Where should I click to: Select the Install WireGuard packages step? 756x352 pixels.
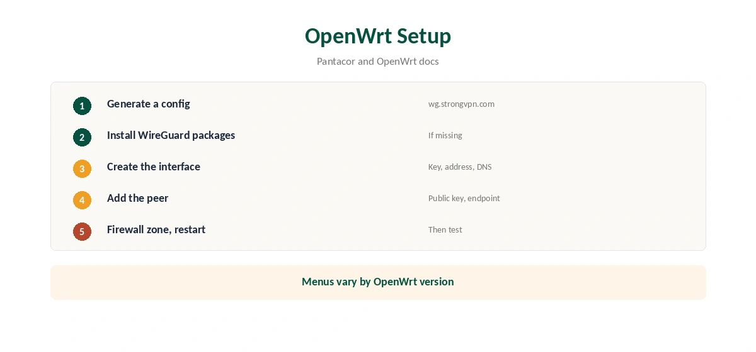(171, 135)
